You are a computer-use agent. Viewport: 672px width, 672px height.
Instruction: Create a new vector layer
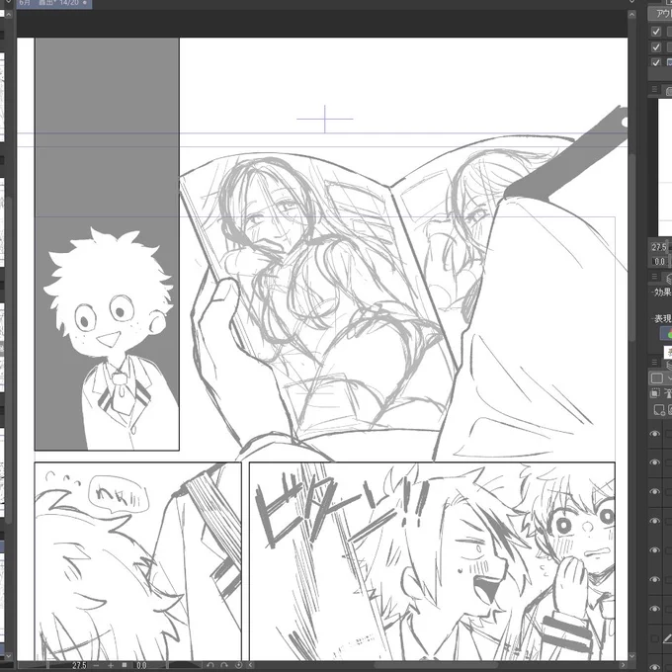tap(669, 410)
